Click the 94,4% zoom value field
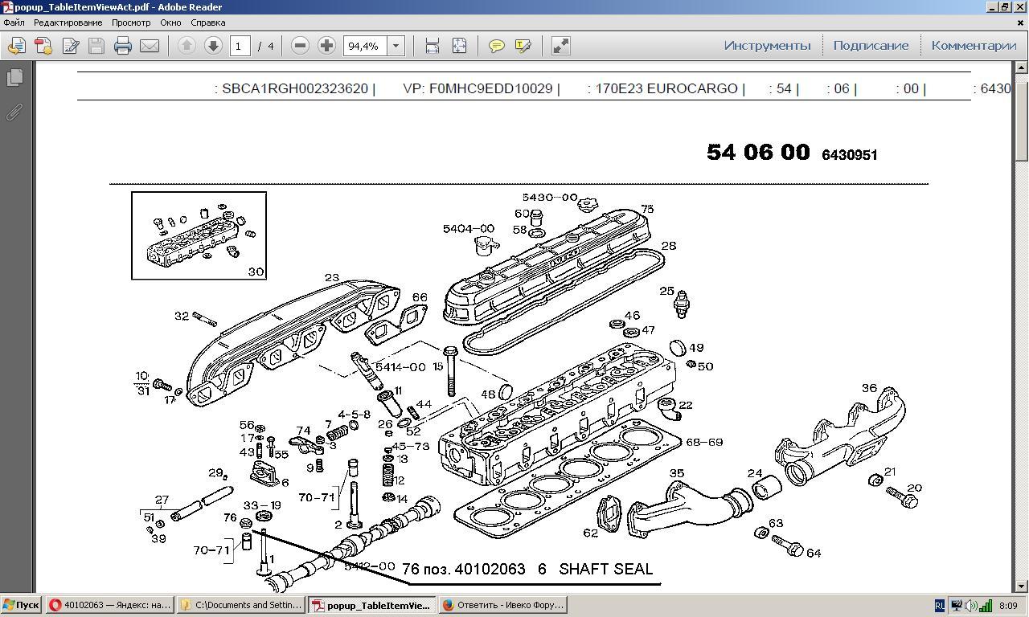The width and height of the screenshot is (1029, 617). 366,46
